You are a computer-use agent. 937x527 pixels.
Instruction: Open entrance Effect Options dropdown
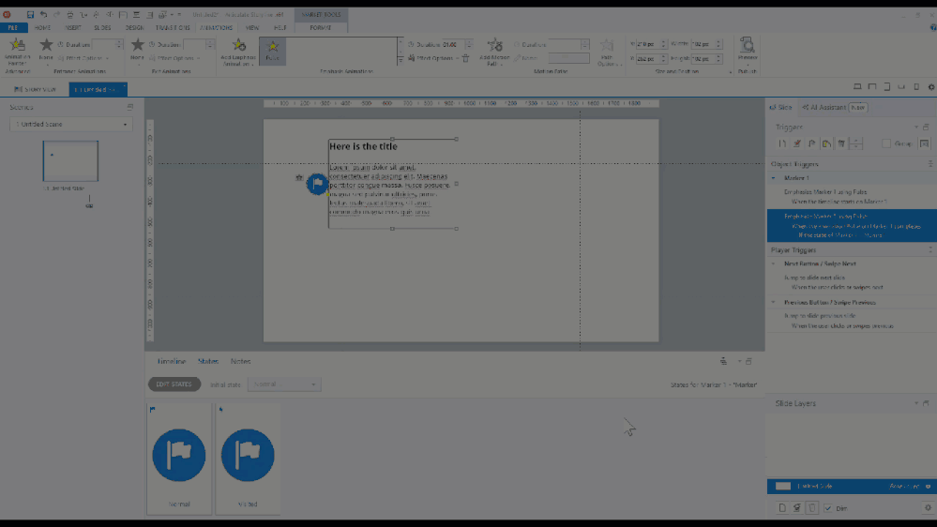83,58
